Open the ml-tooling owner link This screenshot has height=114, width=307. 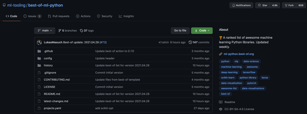16,5
